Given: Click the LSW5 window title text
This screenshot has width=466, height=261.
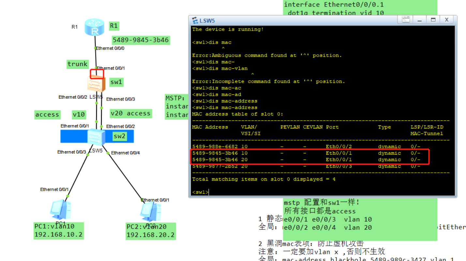Looking at the screenshot, I should 207,21.
